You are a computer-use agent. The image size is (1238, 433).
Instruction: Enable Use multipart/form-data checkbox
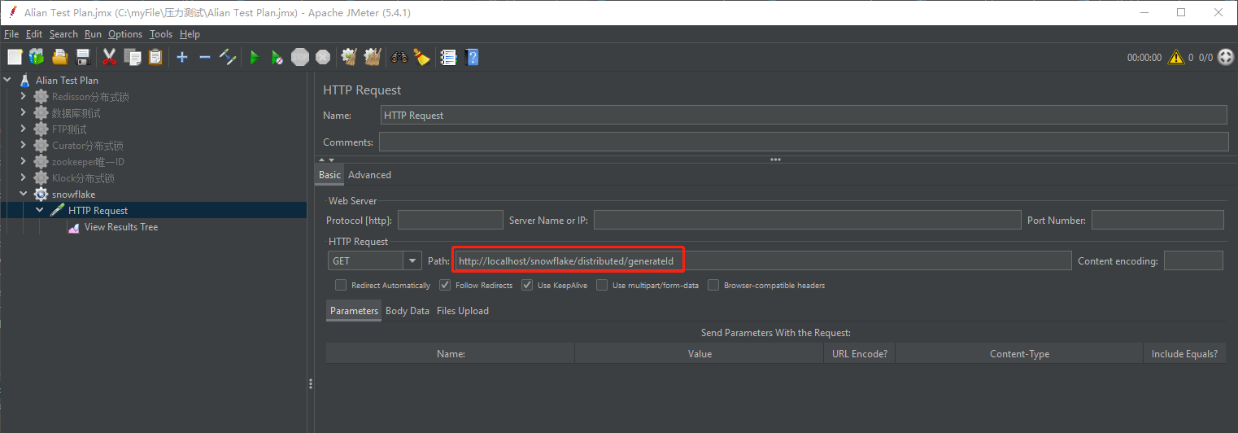pos(602,285)
